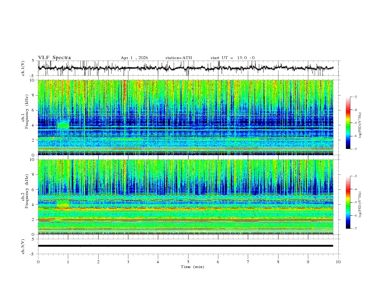Click the "10" tick on the Time axis

(x=338, y=262)
